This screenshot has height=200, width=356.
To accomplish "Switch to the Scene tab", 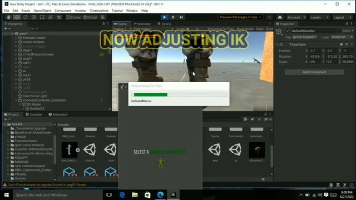I will point(165,24).
